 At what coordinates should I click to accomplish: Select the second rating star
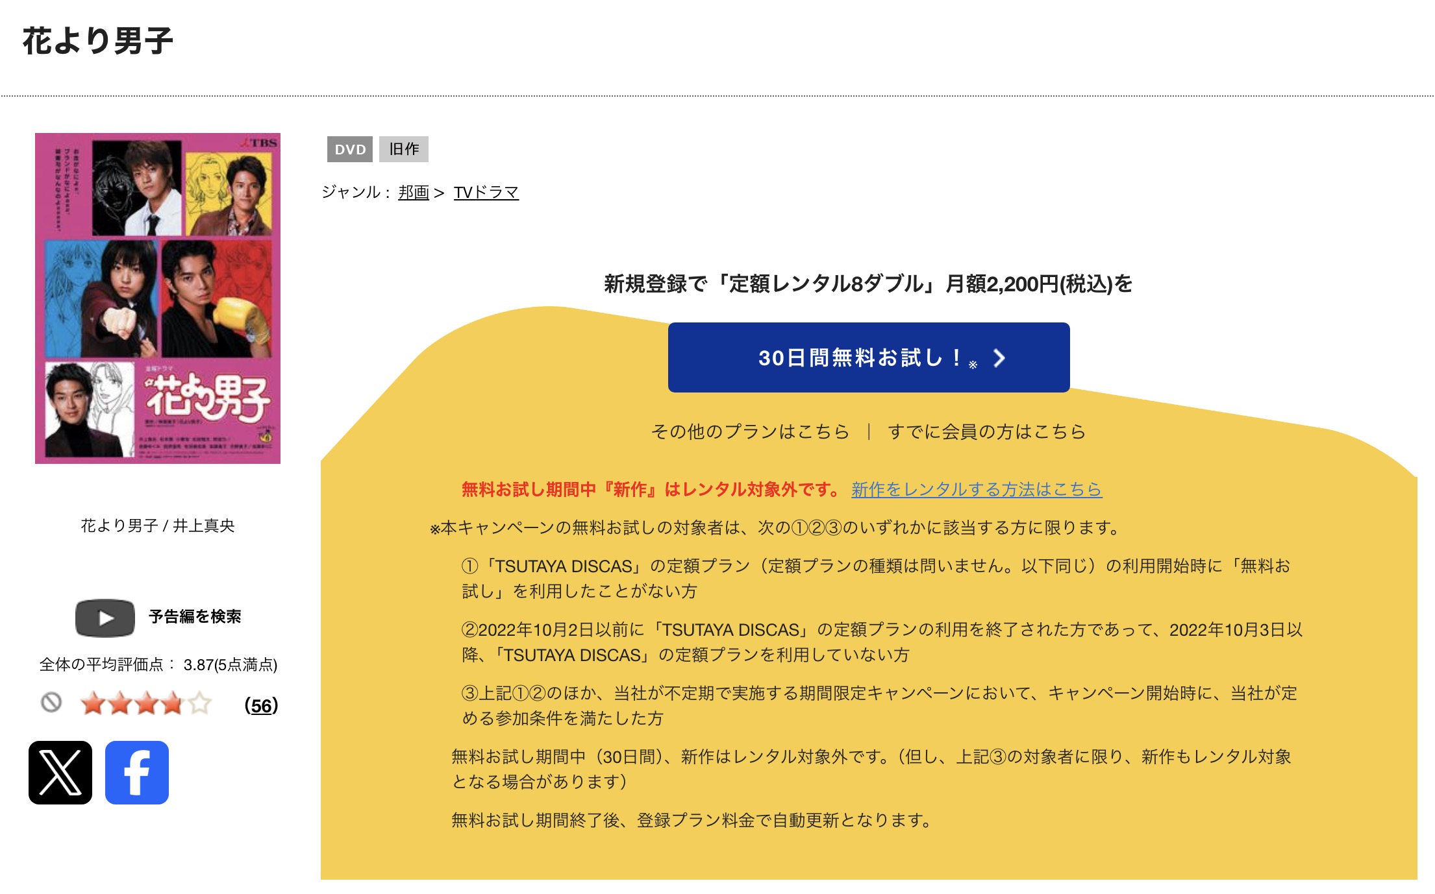[x=120, y=704]
